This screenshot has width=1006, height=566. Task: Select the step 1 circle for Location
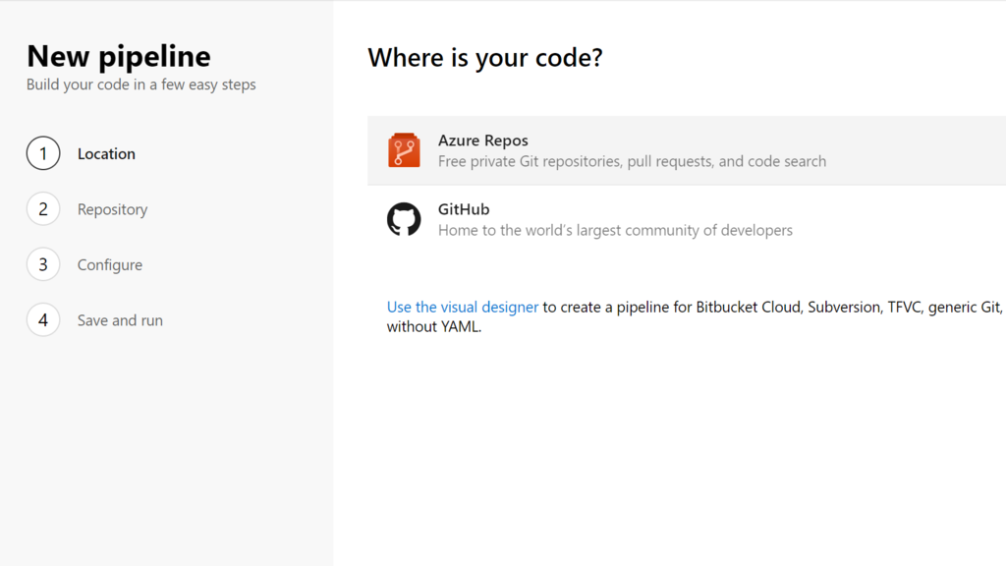coord(43,153)
